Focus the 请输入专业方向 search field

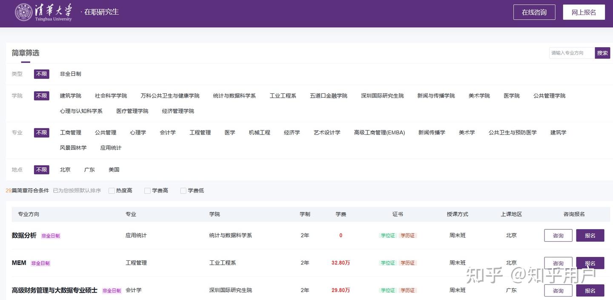click(x=572, y=53)
